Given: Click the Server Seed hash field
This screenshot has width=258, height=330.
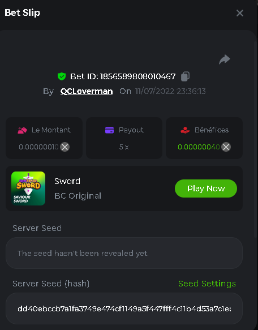Looking at the screenshot, I should 124,308.
